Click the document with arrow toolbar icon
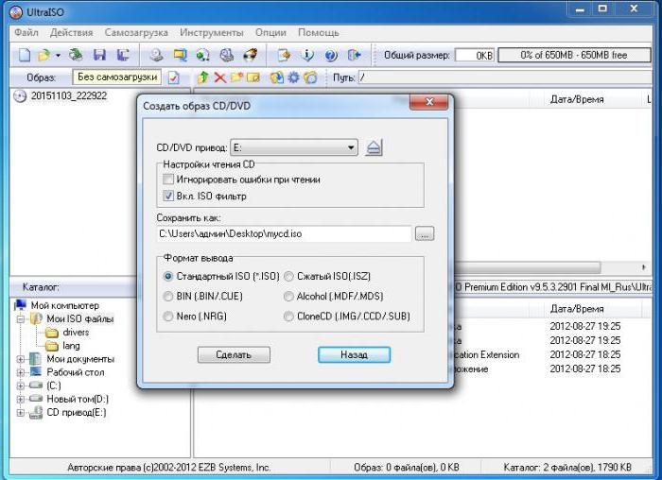Viewport: 662px width, 480px height. 284,55
